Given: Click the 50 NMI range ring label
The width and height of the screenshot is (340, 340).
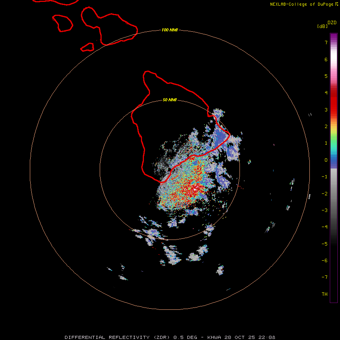Looking at the screenshot, I should tap(170, 100).
